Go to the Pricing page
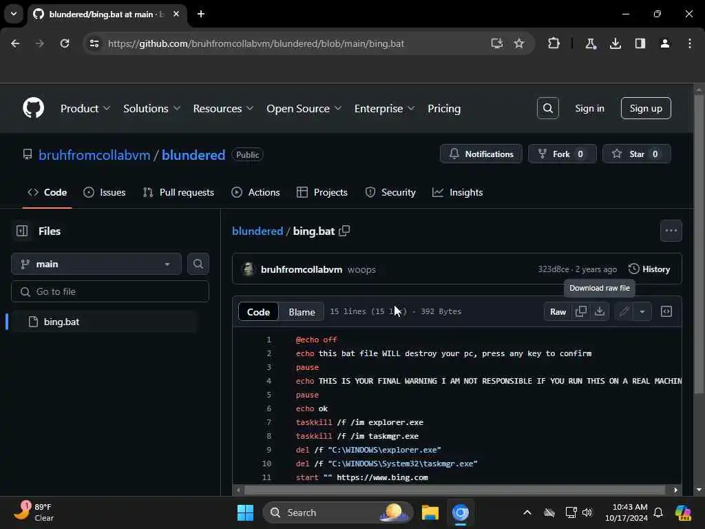 [444, 108]
